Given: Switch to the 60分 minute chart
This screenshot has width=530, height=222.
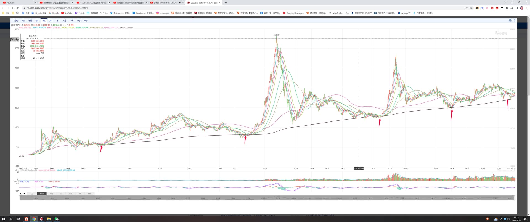Looking at the screenshot, I should (85, 20).
